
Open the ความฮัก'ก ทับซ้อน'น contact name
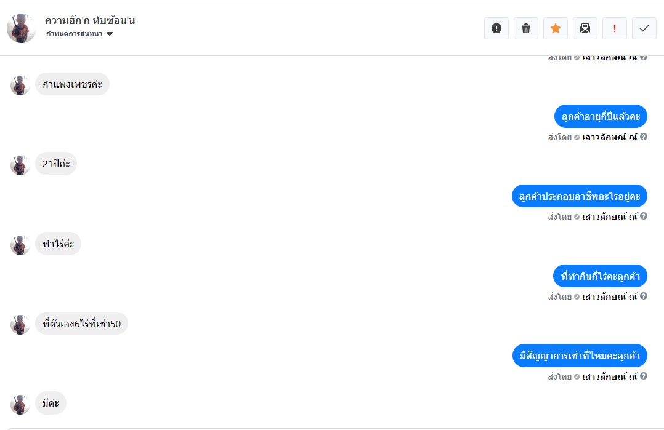click(x=90, y=20)
